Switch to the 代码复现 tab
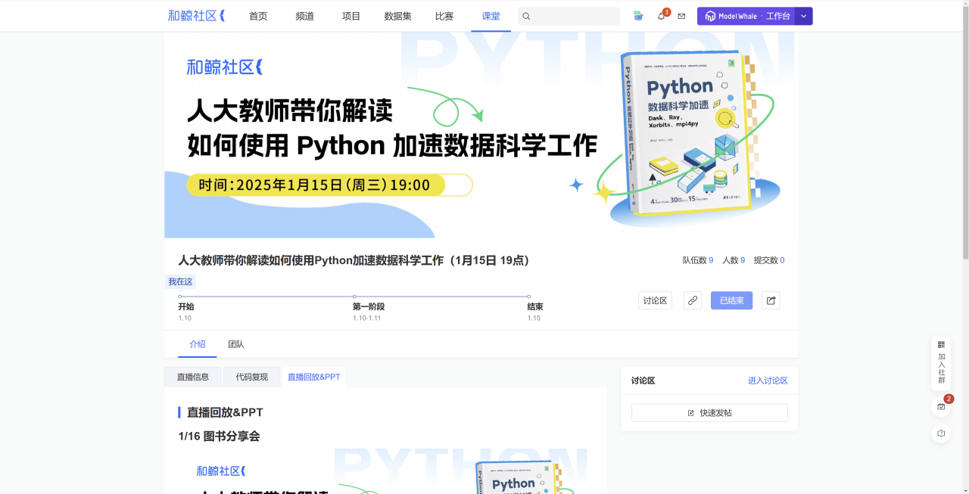969x494 pixels. coord(251,377)
